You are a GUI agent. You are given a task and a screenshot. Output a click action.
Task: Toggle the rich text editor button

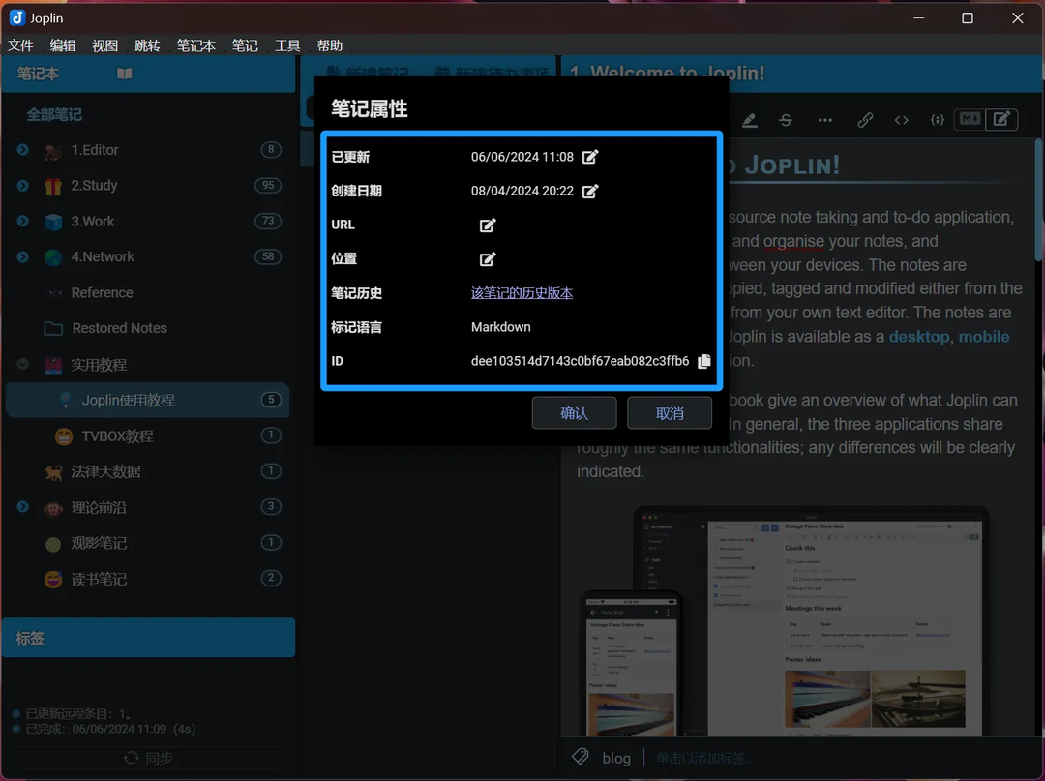pyautogui.click(x=1002, y=119)
